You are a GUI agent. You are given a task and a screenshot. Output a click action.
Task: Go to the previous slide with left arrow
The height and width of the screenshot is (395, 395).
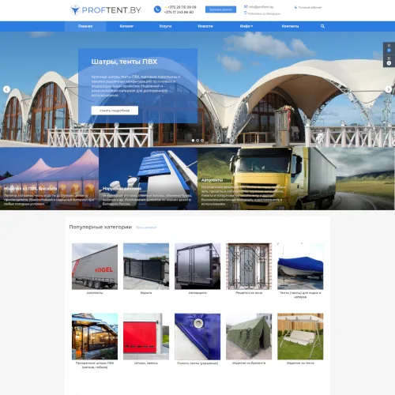[x=6, y=89]
